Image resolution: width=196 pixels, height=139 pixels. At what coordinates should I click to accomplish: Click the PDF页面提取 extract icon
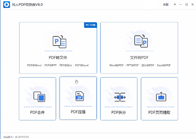161,97
